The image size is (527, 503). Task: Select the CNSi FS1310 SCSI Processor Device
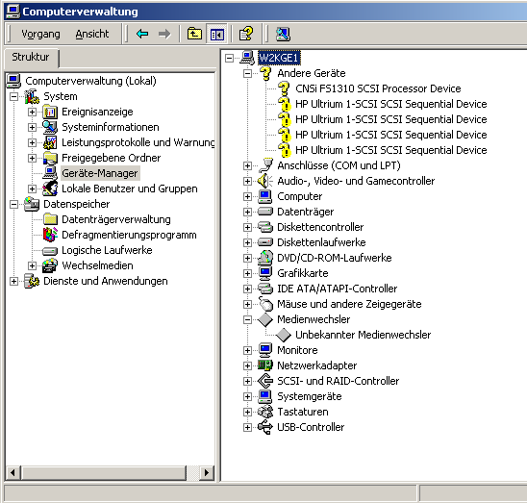(x=378, y=88)
